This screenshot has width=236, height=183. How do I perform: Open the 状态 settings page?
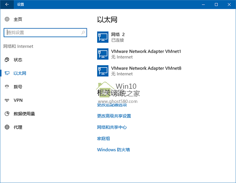[x=18, y=60]
